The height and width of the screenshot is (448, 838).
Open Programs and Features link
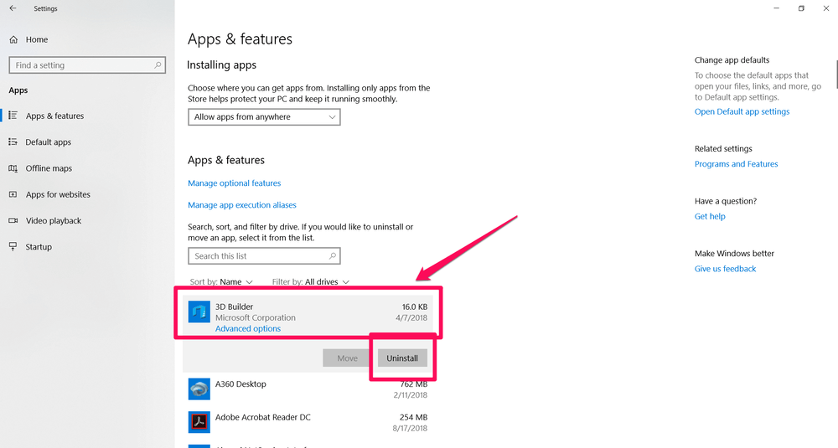coord(736,164)
